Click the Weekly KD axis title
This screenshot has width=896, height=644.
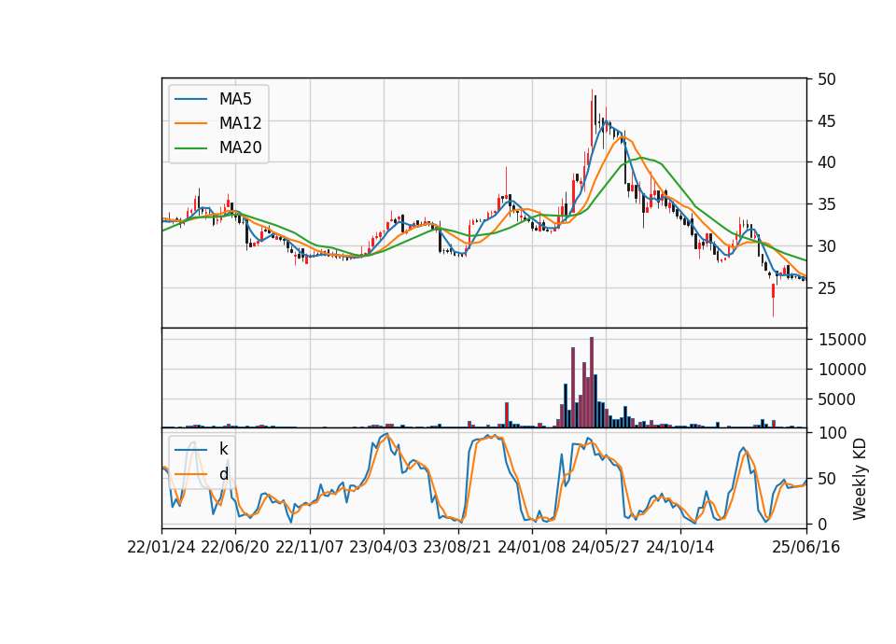(x=860, y=479)
